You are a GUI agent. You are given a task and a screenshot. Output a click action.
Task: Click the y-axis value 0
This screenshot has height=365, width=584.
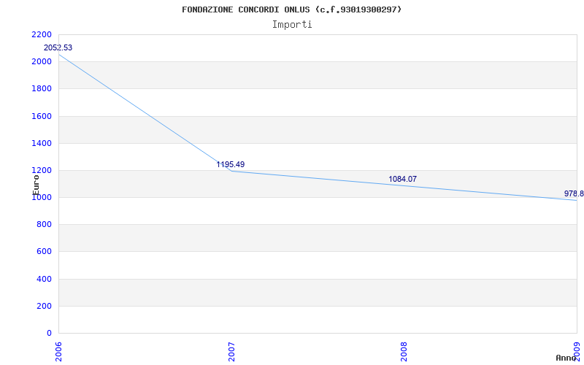[x=49, y=333]
